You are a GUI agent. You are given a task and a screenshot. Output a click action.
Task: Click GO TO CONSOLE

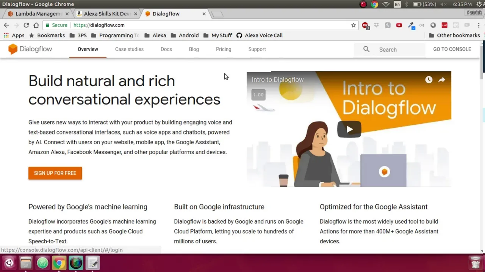452,49
